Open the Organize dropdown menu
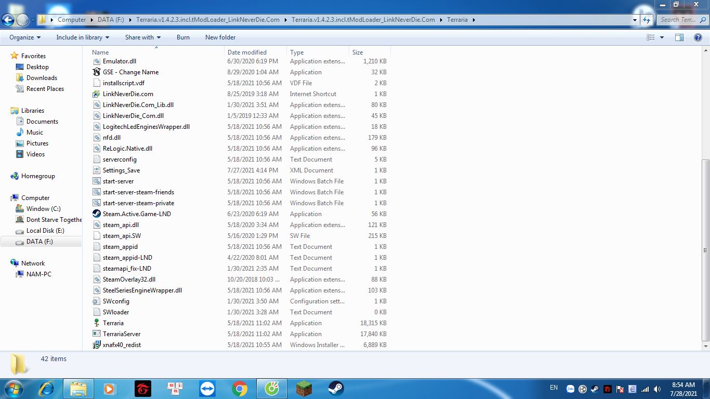 [x=25, y=37]
